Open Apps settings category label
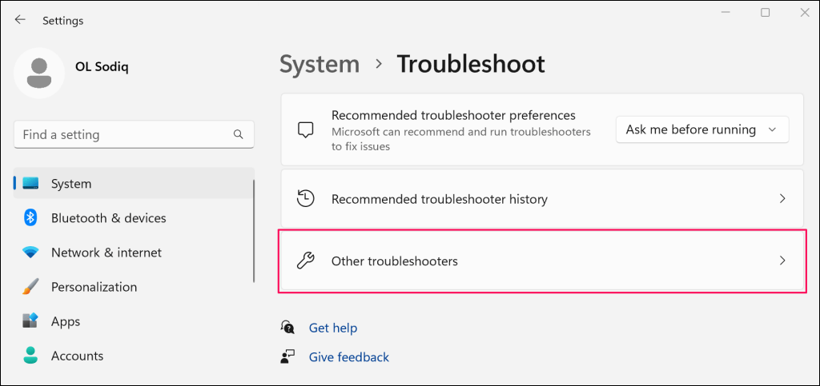The width and height of the screenshot is (820, 386). pos(66,321)
